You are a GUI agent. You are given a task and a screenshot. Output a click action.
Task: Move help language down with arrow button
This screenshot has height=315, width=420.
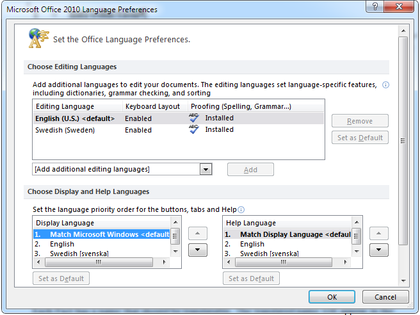[379, 250]
